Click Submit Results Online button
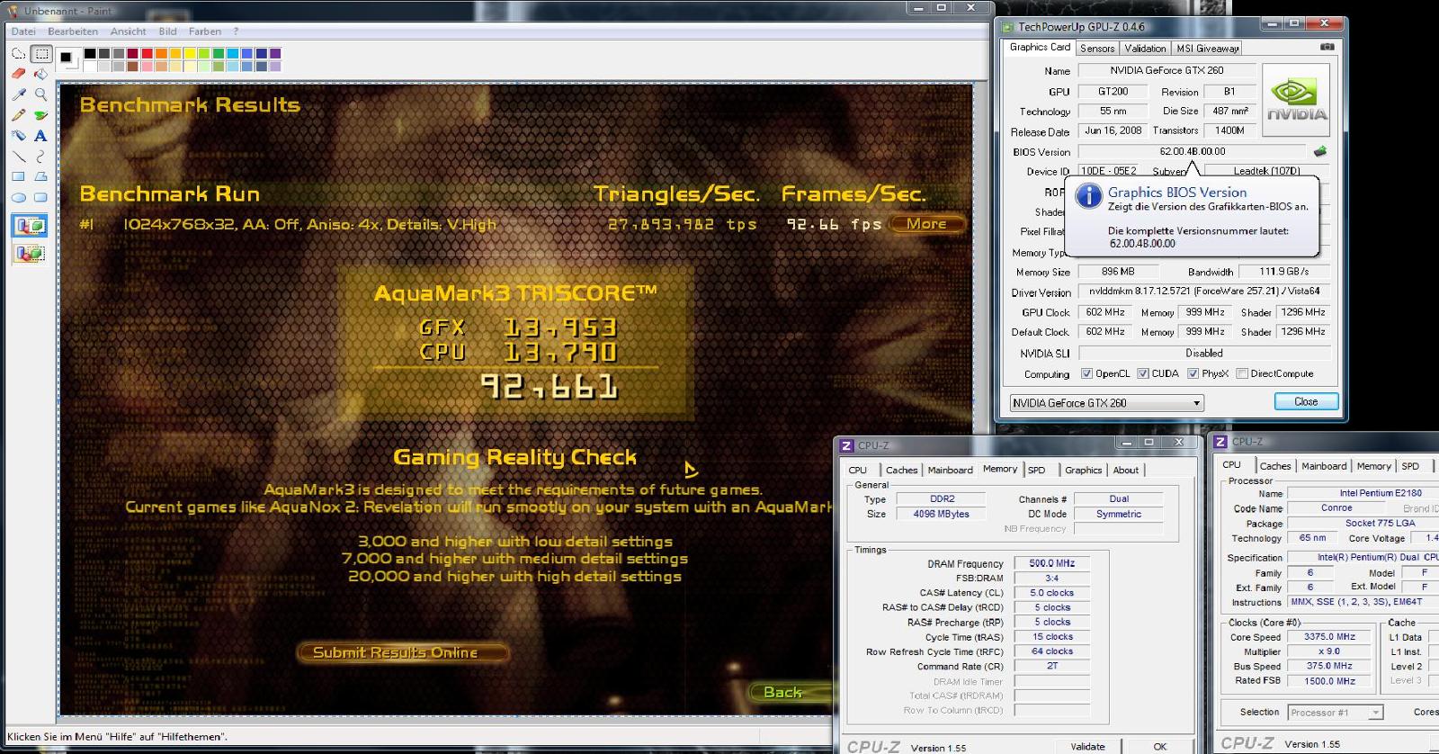 (402, 652)
